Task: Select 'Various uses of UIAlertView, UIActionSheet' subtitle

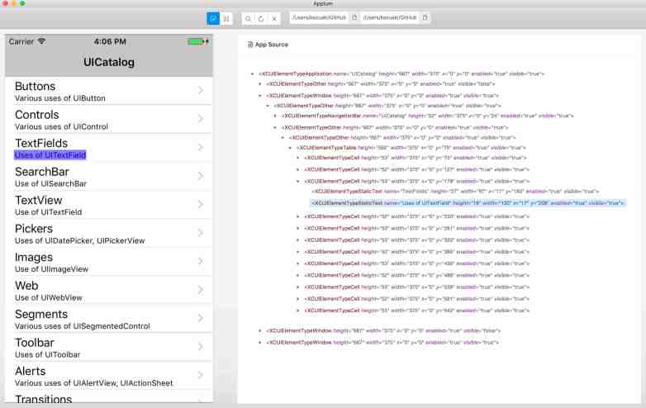Action: pyautogui.click(x=94, y=383)
